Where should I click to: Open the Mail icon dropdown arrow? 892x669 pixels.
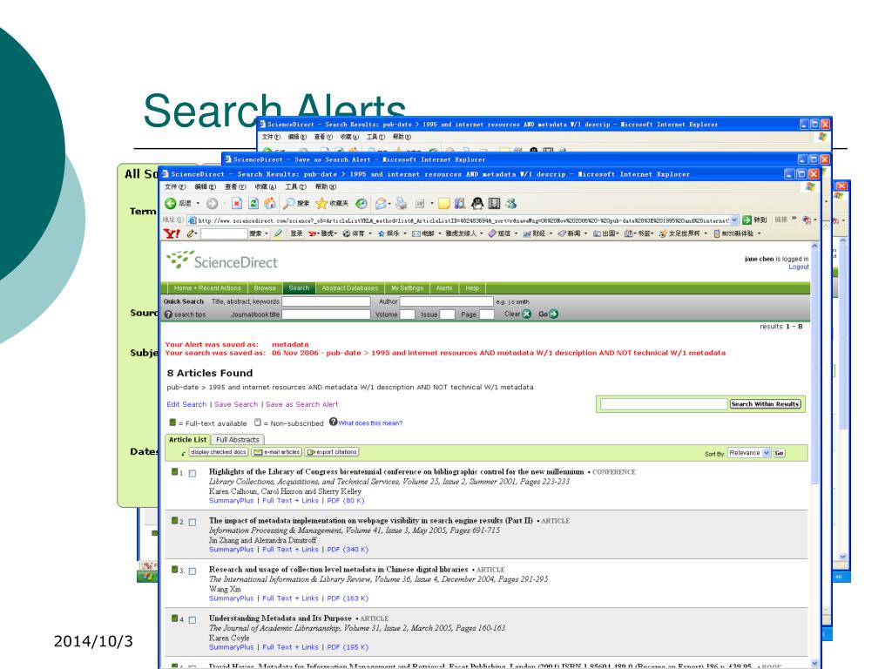389,203
